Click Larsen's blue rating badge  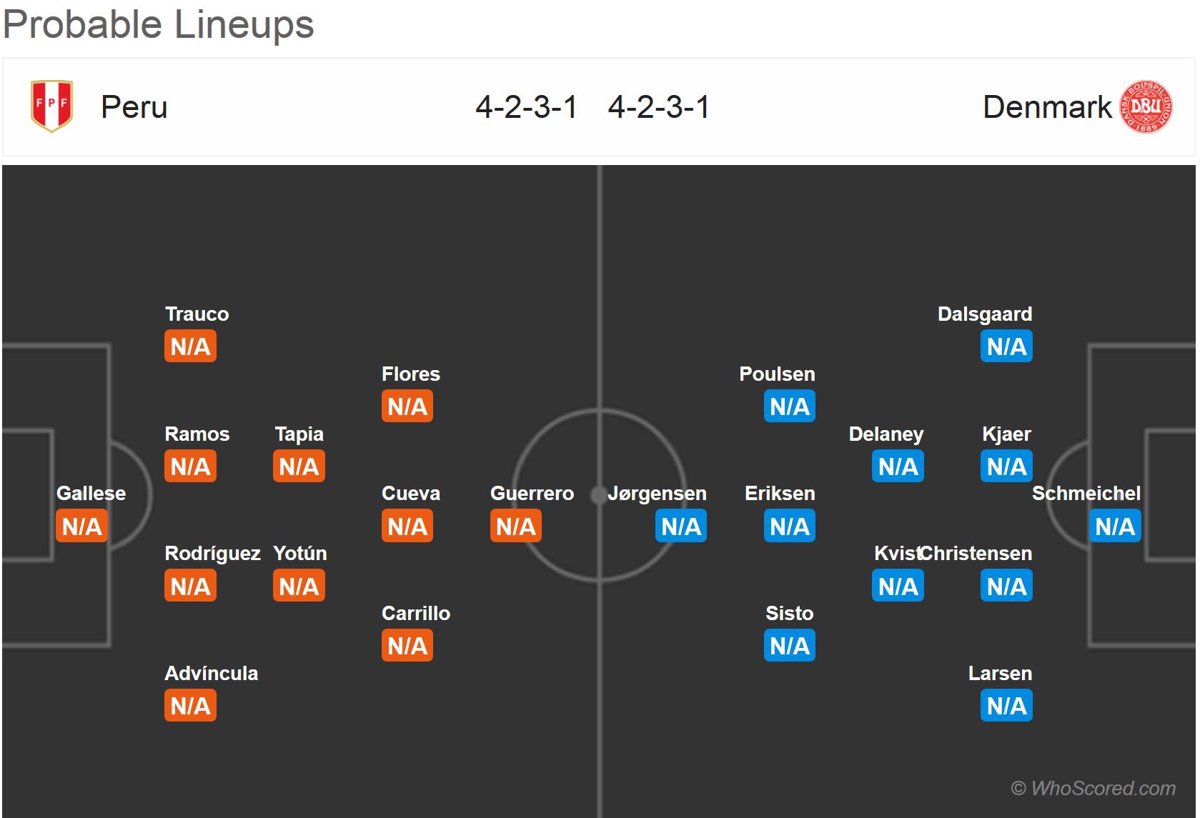click(1006, 706)
